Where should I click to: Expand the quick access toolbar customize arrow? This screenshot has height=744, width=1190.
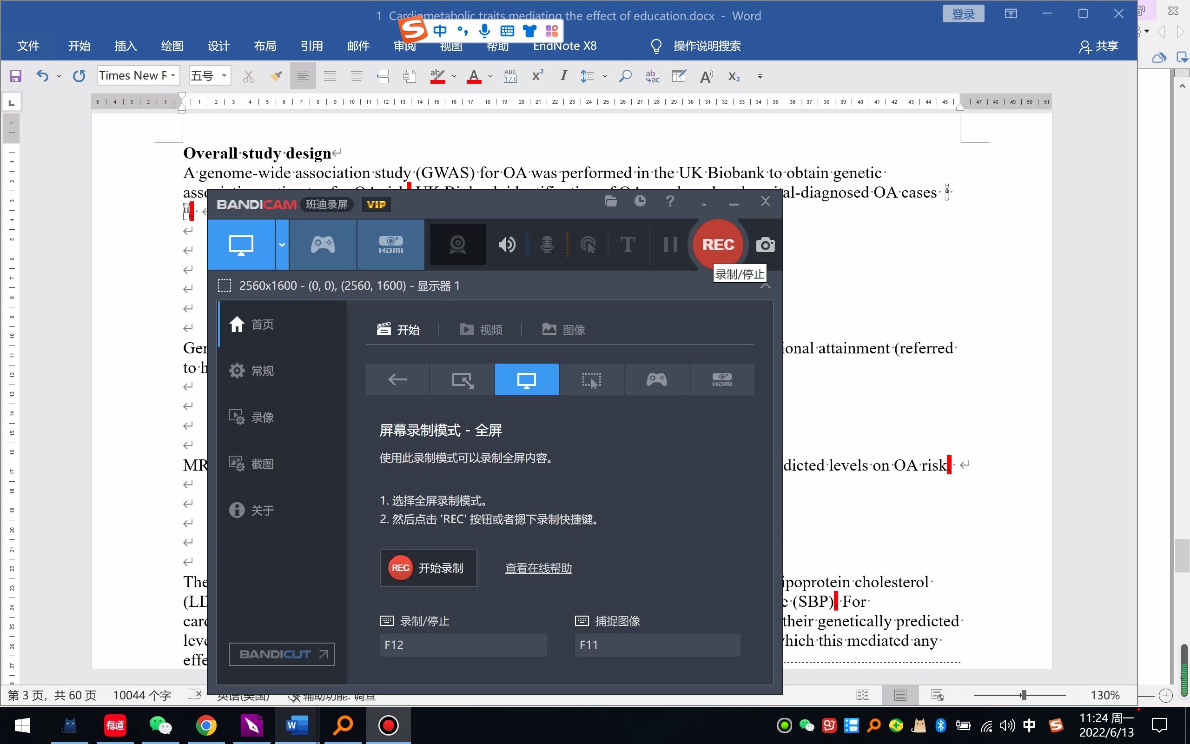pyautogui.click(x=760, y=76)
